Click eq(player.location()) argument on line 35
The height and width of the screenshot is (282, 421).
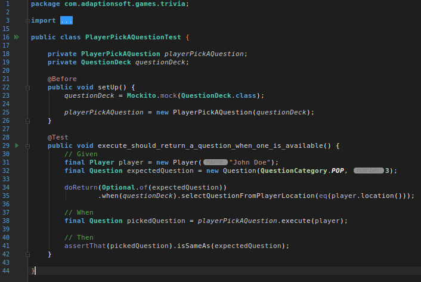[x=363, y=196]
